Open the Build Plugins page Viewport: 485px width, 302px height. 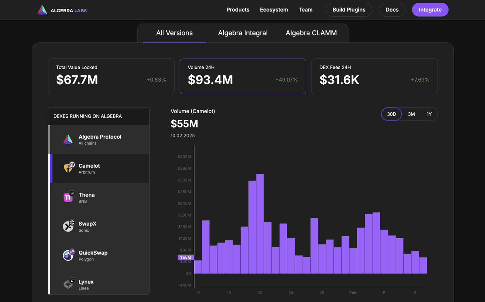[349, 9]
